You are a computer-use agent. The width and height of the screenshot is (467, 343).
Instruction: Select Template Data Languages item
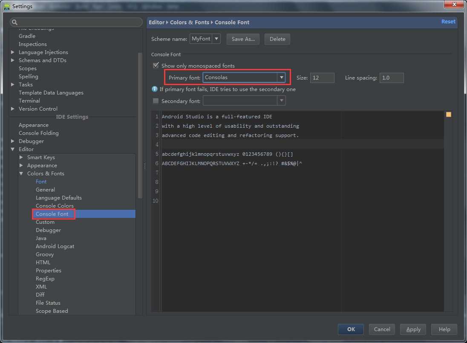click(x=51, y=92)
